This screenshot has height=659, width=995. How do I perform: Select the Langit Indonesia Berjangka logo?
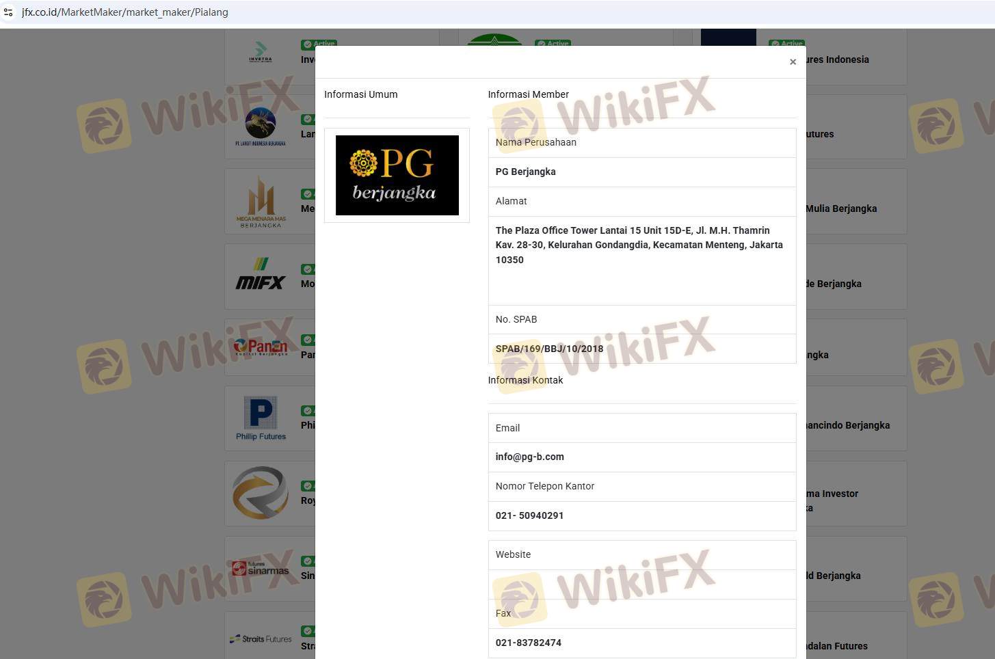coord(261,127)
